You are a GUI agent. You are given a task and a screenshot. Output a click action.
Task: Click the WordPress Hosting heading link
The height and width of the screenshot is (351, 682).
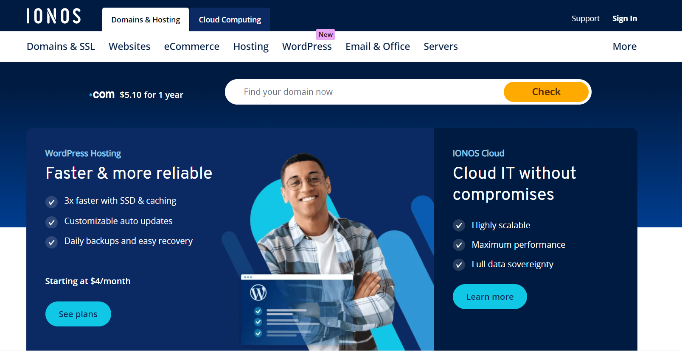click(x=83, y=153)
